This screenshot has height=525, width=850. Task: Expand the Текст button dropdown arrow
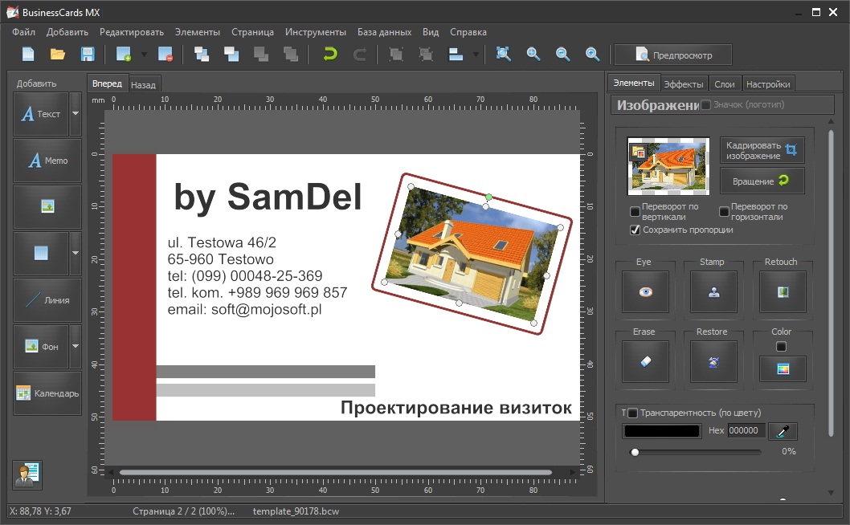coord(75,113)
